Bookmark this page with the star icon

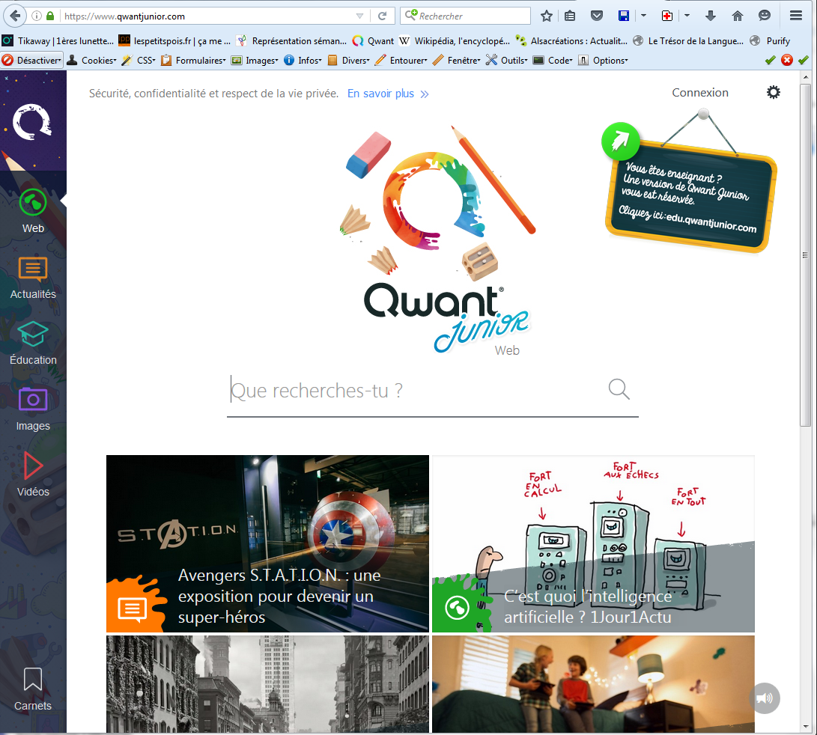(x=547, y=16)
